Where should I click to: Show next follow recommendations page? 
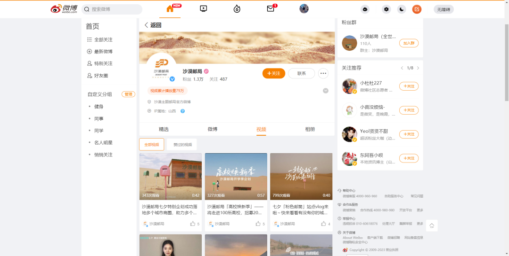(418, 68)
